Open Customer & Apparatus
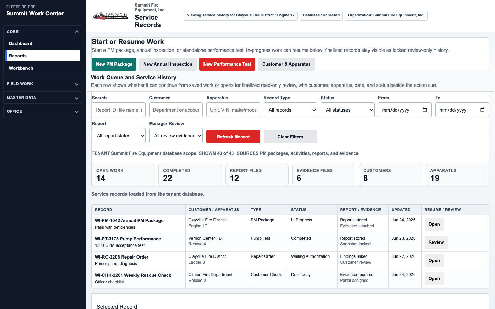495x309 pixels. click(286, 64)
